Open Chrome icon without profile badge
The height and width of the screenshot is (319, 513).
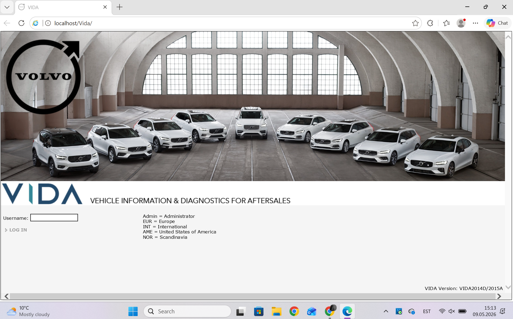[x=294, y=311]
